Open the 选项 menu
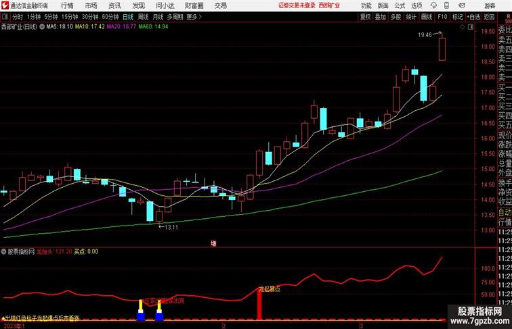 [417, 5]
